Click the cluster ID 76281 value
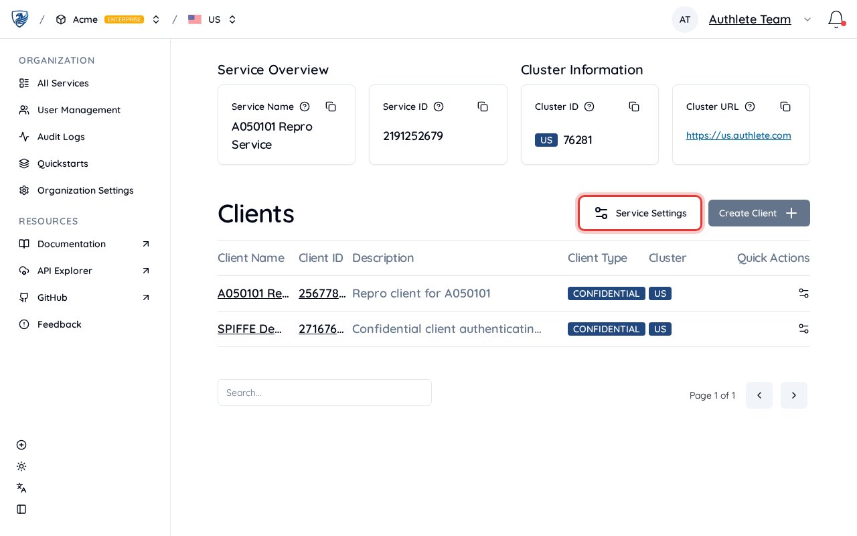The height and width of the screenshot is (536, 857). (x=578, y=140)
